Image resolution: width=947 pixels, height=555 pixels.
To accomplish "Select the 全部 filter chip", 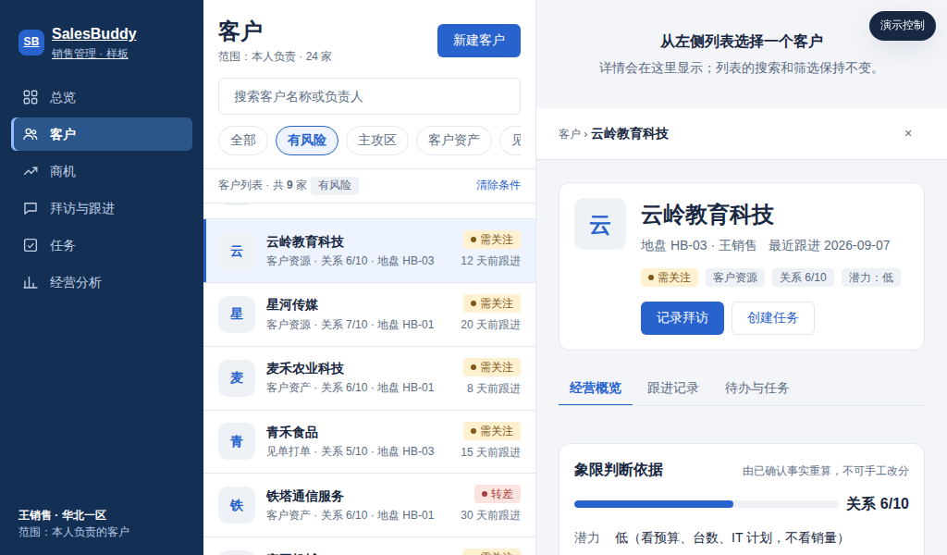I will (x=243, y=140).
